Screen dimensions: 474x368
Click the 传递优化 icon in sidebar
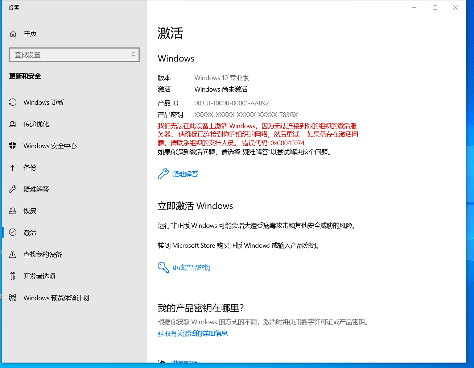coord(13,124)
